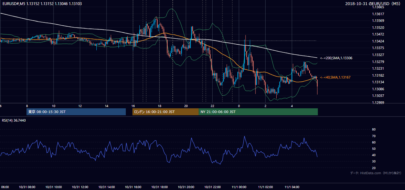Click hour label 10 under price chart
The width and height of the screenshot is (405, 190).
pyautogui.click(x=54, y=106)
